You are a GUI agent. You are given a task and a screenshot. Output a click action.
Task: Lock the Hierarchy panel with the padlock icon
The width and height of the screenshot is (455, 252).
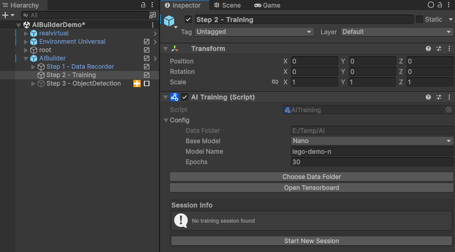(144, 5)
